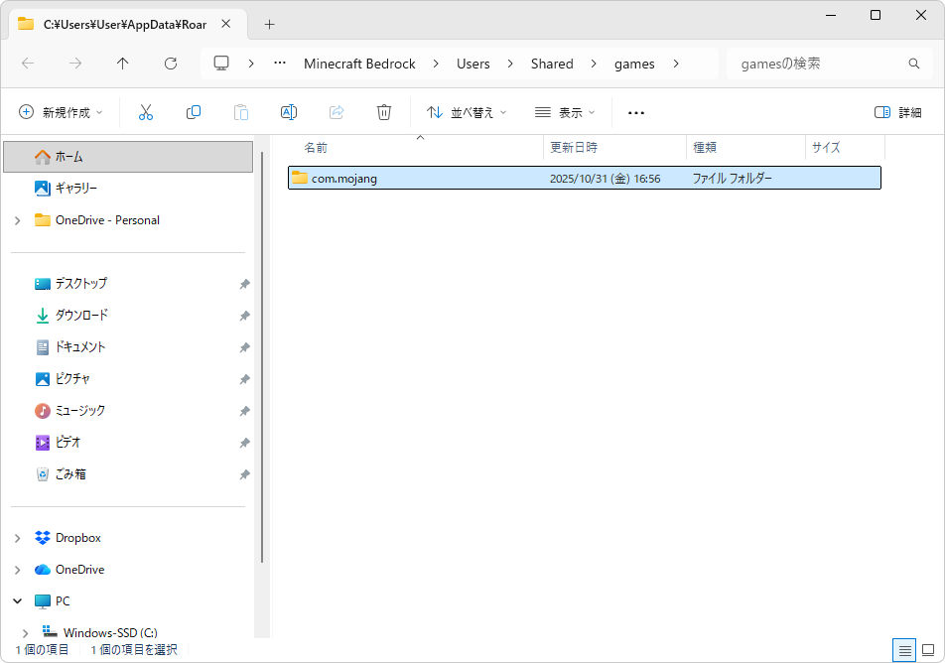The width and height of the screenshot is (945, 663).
Task: Select the com.mojang folder
Action: (343, 179)
